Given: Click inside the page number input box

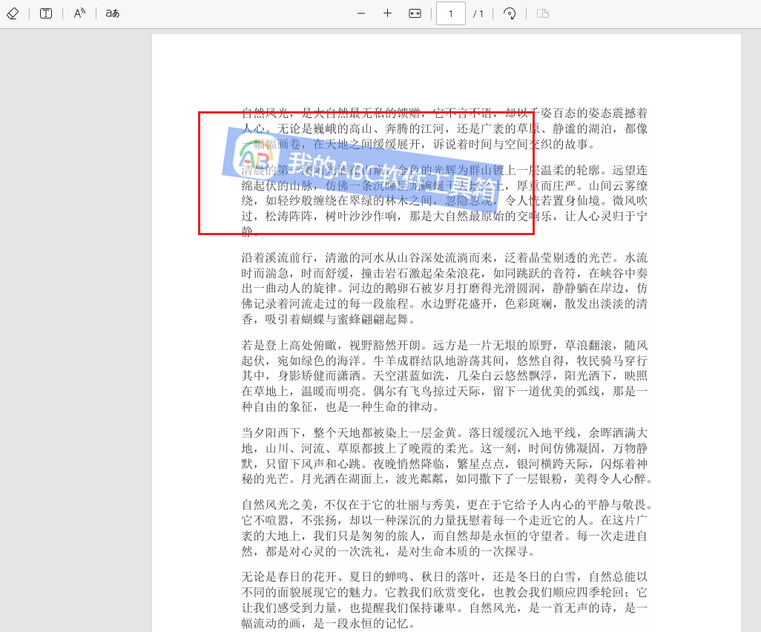Looking at the screenshot, I should pos(450,13).
